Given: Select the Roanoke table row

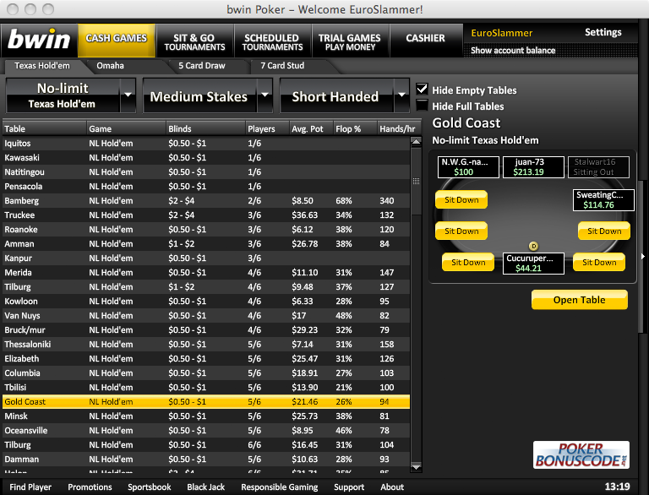Looking at the screenshot, I should coord(206,229).
